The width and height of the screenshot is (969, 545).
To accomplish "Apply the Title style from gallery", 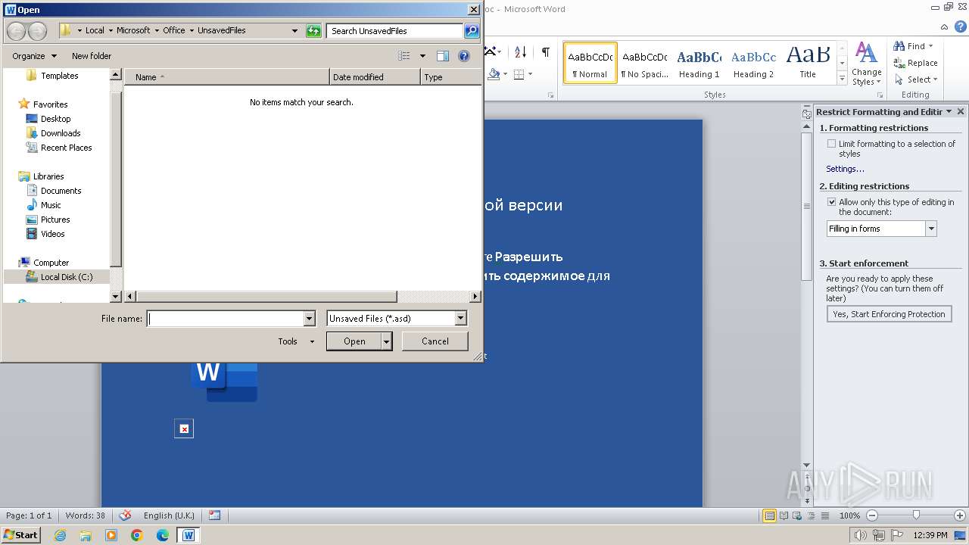I will 808,64.
